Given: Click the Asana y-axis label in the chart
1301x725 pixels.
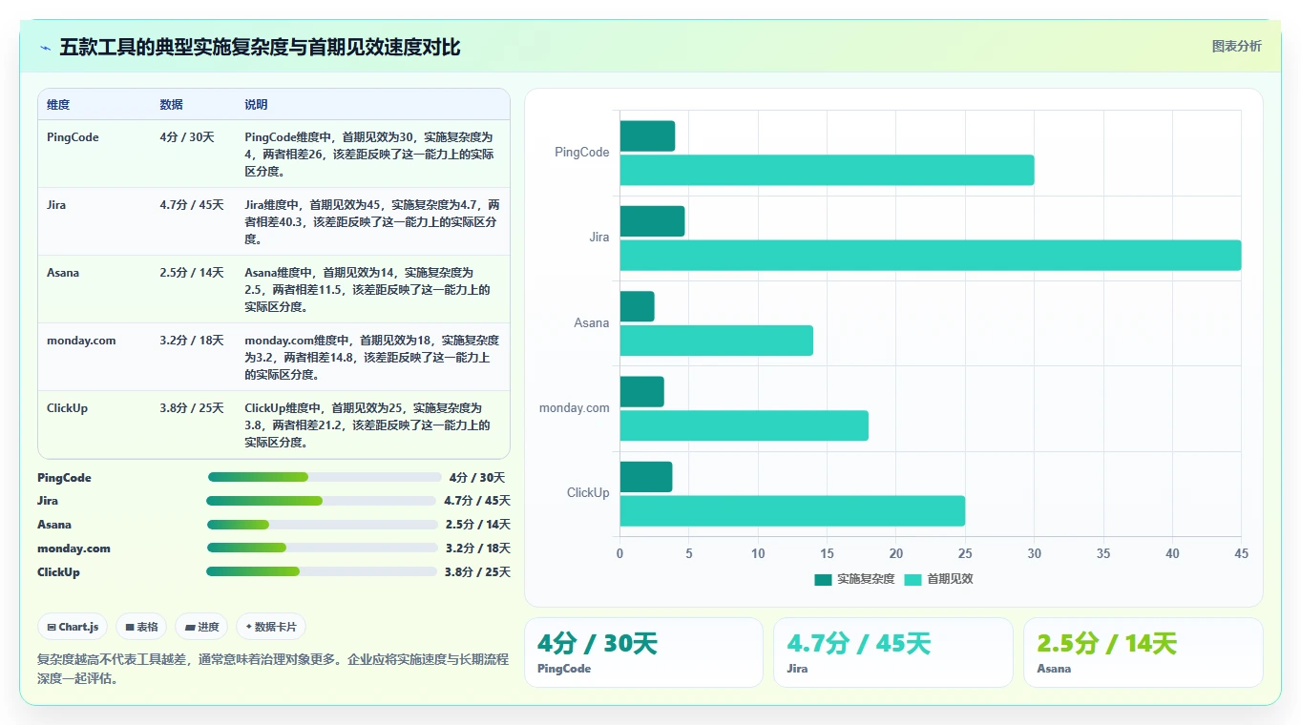Looking at the screenshot, I should pyautogui.click(x=591, y=323).
